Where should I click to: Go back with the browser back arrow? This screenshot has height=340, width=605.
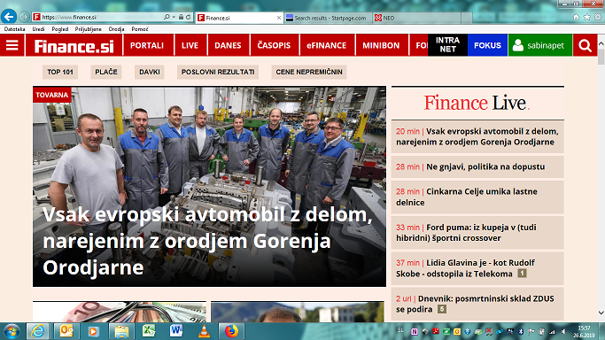point(9,17)
